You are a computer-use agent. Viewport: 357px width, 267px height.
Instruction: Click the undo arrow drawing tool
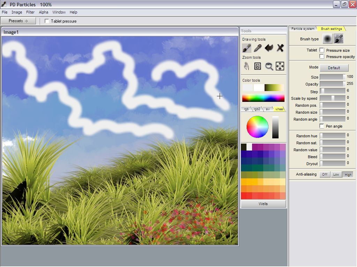point(269,48)
